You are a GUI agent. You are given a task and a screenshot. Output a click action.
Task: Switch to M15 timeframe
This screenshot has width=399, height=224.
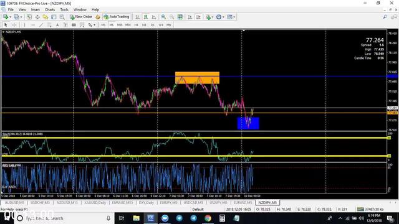[x=120, y=25]
